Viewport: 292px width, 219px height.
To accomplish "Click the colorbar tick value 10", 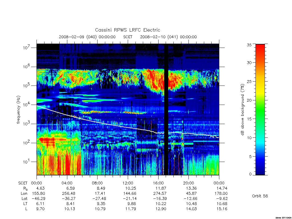I will pos(249,138).
